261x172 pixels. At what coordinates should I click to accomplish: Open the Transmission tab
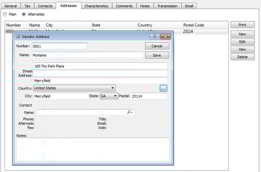pos(167,6)
